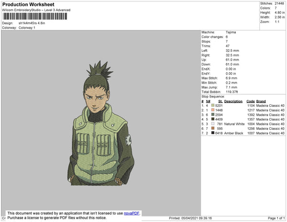Screen dimensions: 287x222
Task: Click the 'Colorway 1' value
Action: (x=27, y=28)
